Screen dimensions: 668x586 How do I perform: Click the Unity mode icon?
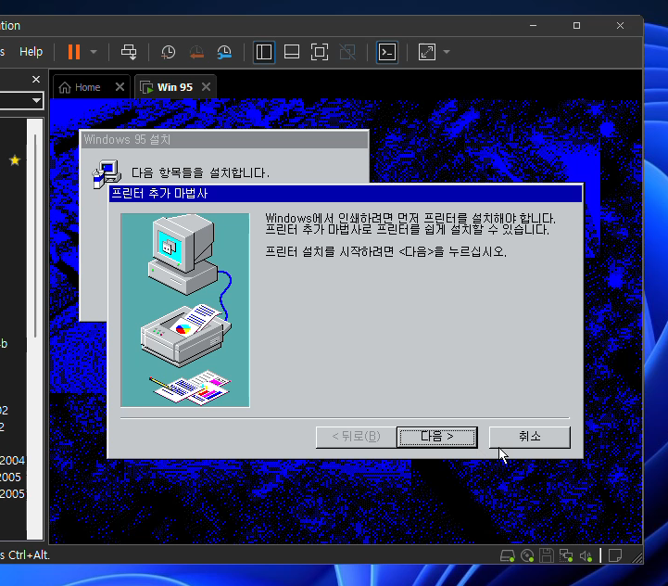pos(347,52)
